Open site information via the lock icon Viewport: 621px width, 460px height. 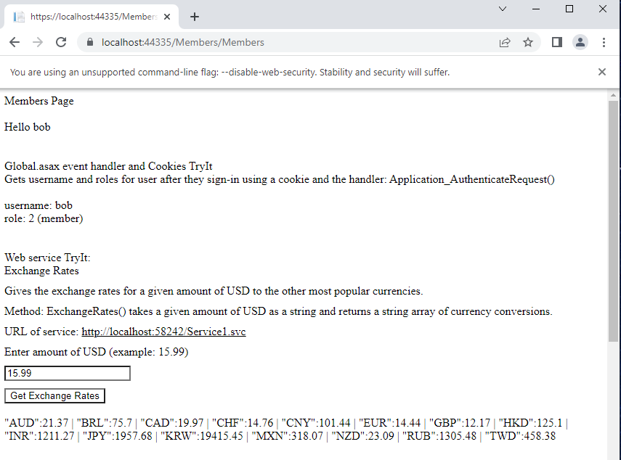pos(89,43)
